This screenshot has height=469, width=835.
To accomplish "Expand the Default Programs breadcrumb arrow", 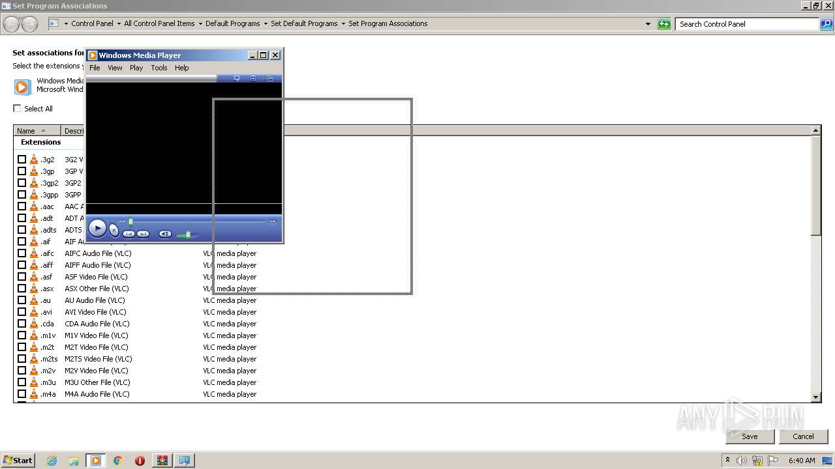I will pos(266,23).
